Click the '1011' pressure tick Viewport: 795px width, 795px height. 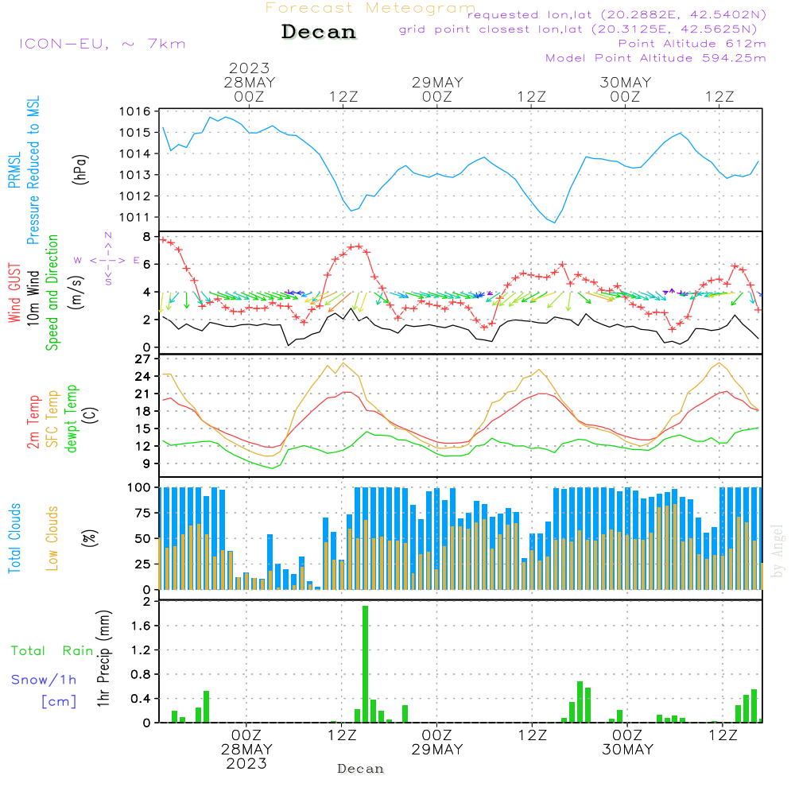point(135,218)
